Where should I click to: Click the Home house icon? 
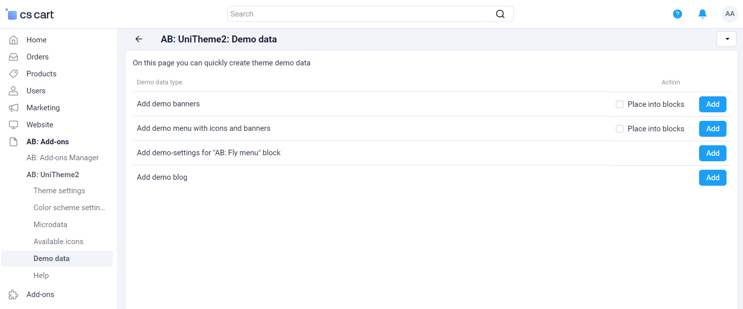[x=13, y=40]
